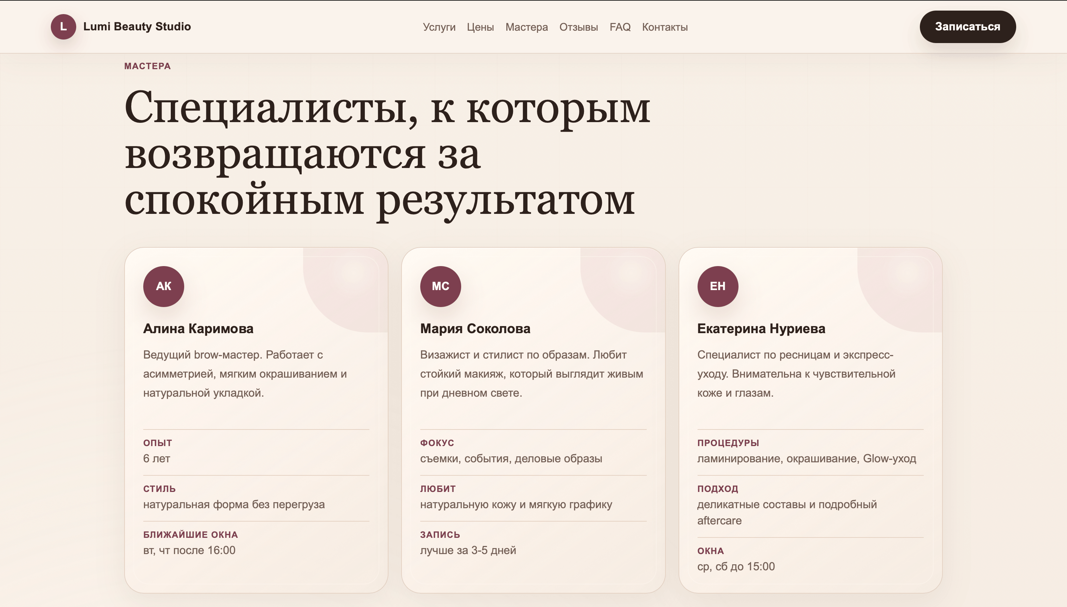Open the Контакты navigation link
The image size is (1067, 607).
(665, 27)
